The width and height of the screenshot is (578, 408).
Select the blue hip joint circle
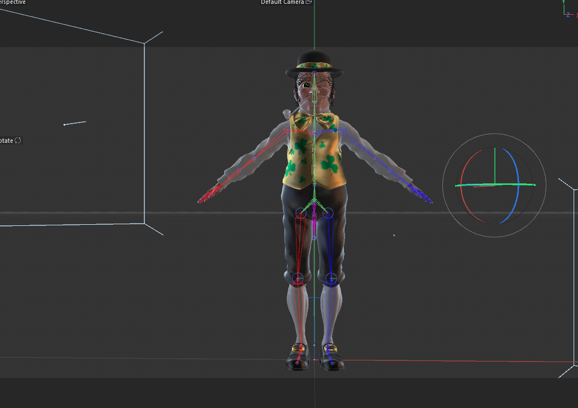[x=328, y=213]
